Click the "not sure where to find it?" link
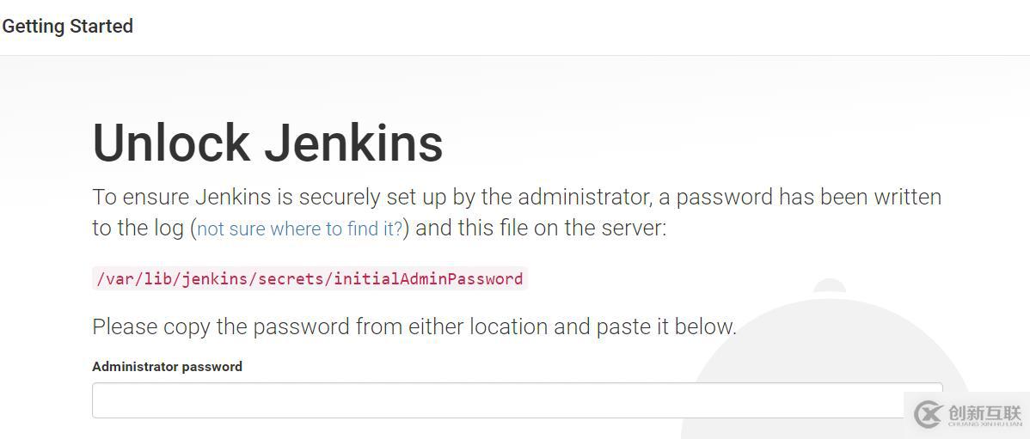This screenshot has height=439, width=1030. point(299,229)
